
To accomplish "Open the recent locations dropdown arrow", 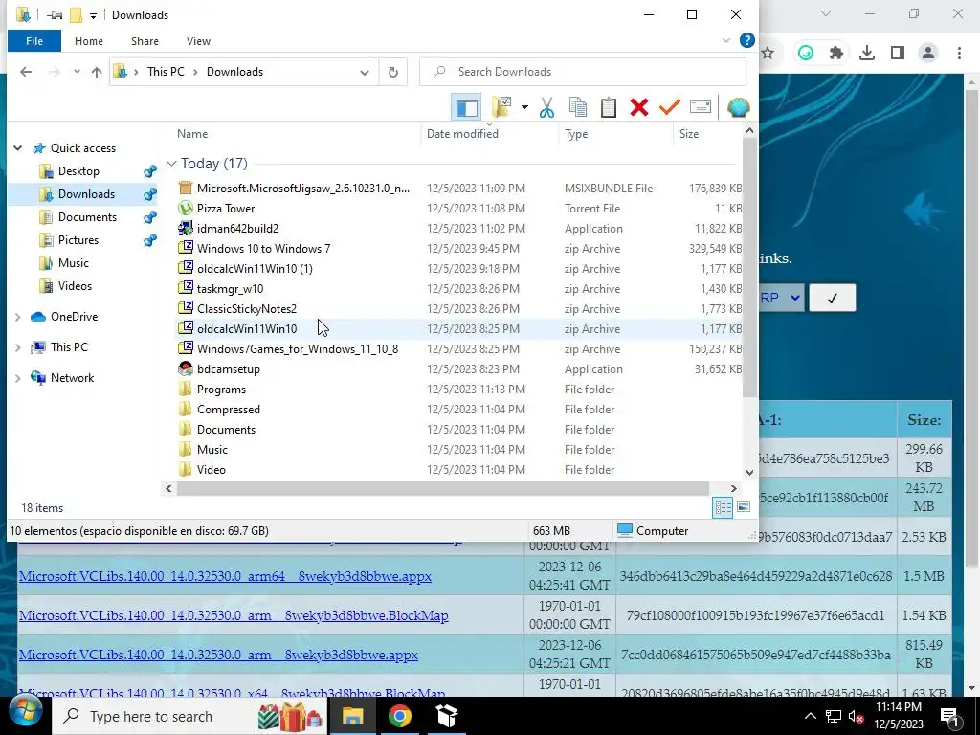I will click(77, 72).
